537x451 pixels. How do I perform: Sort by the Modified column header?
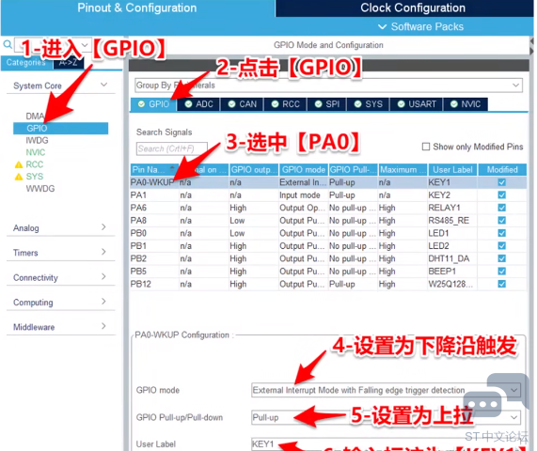[x=502, y=170]
